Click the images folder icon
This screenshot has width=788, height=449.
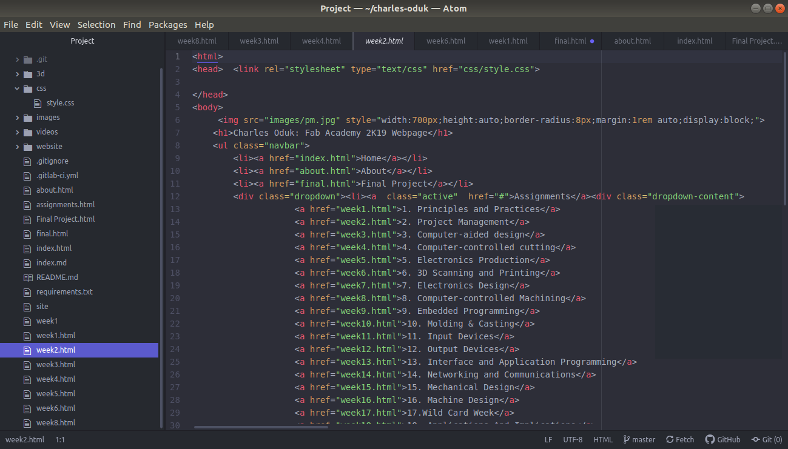27,118
